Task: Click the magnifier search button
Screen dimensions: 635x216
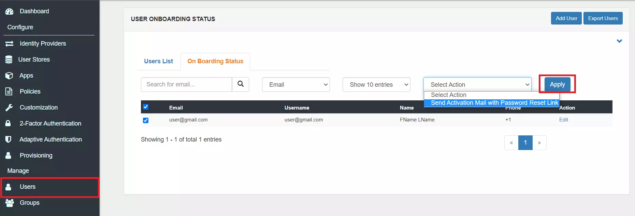Action: [241, 84]
